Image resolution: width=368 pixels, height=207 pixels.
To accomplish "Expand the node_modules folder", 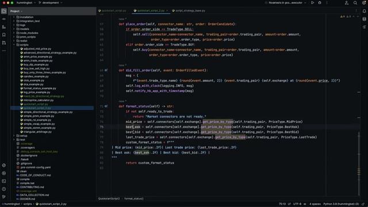I will (x=14, y=33).
